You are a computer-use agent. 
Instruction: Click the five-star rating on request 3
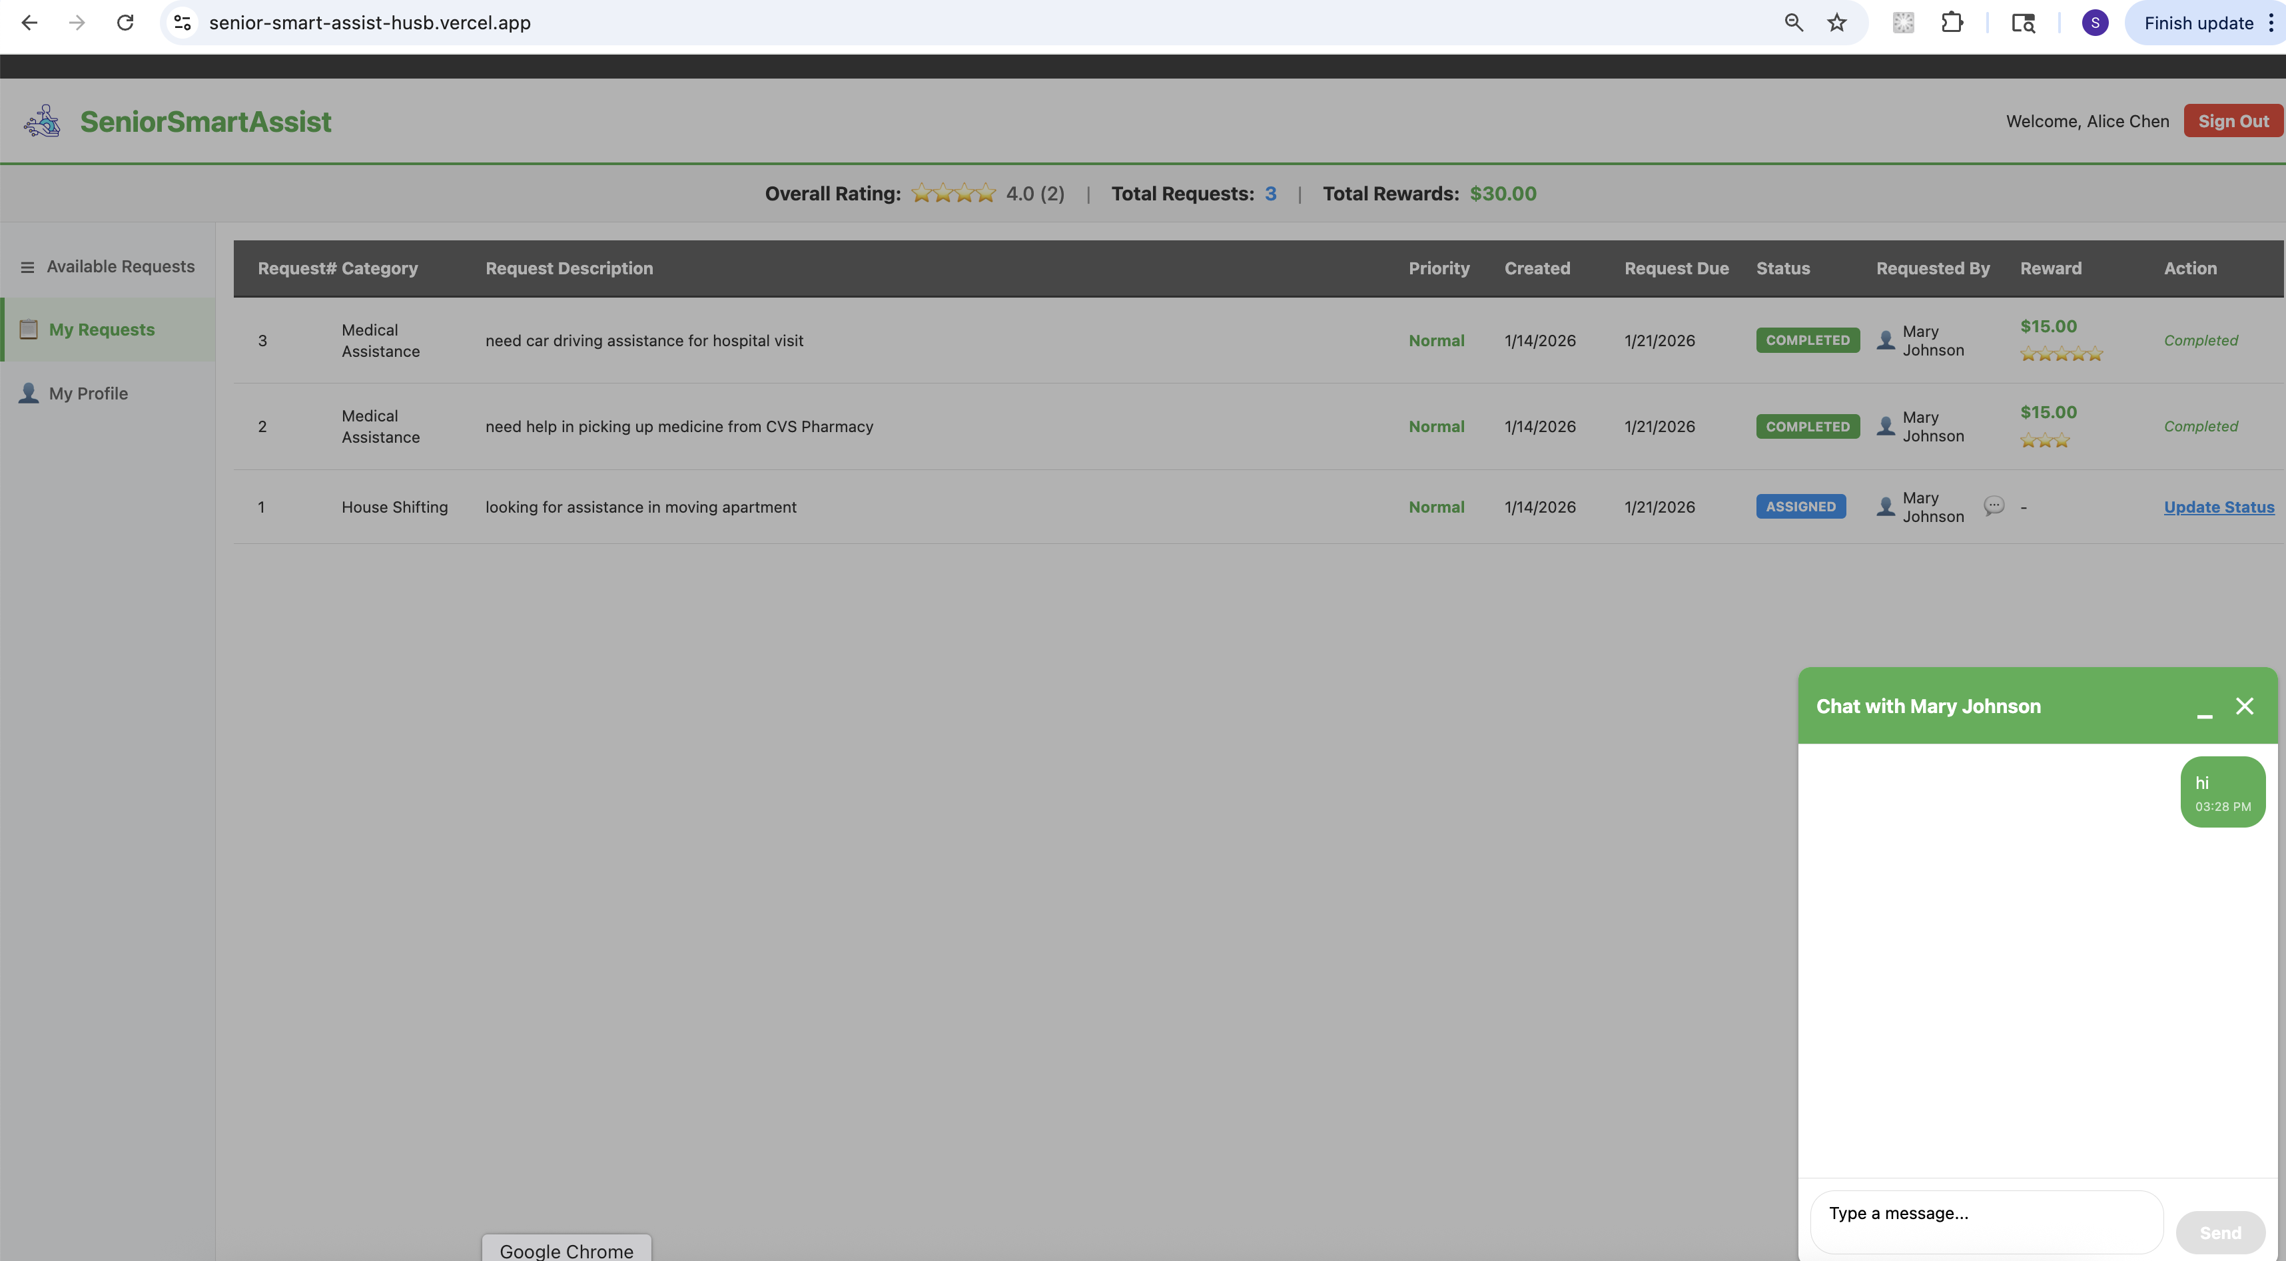(2061, 354)
